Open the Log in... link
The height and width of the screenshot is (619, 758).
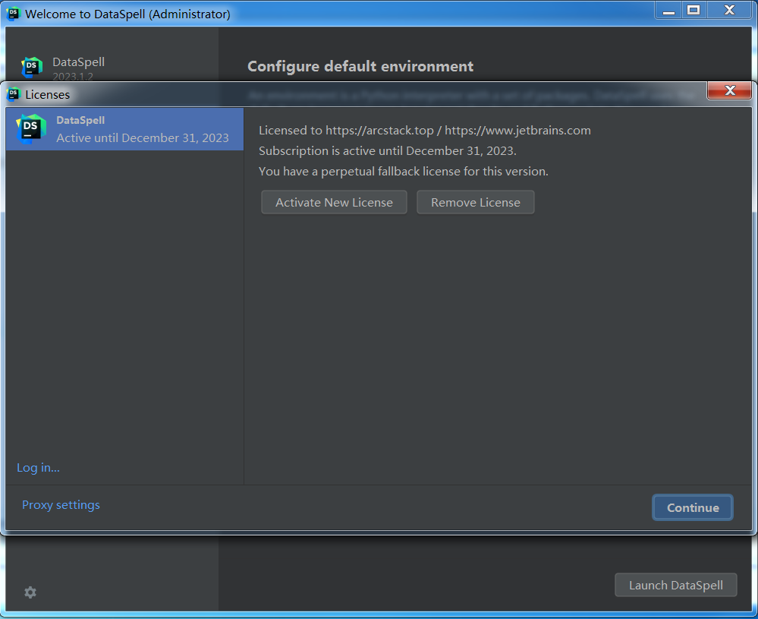[x=38, y=468]
